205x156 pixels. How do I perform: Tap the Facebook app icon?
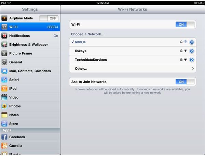coord(4,137)
